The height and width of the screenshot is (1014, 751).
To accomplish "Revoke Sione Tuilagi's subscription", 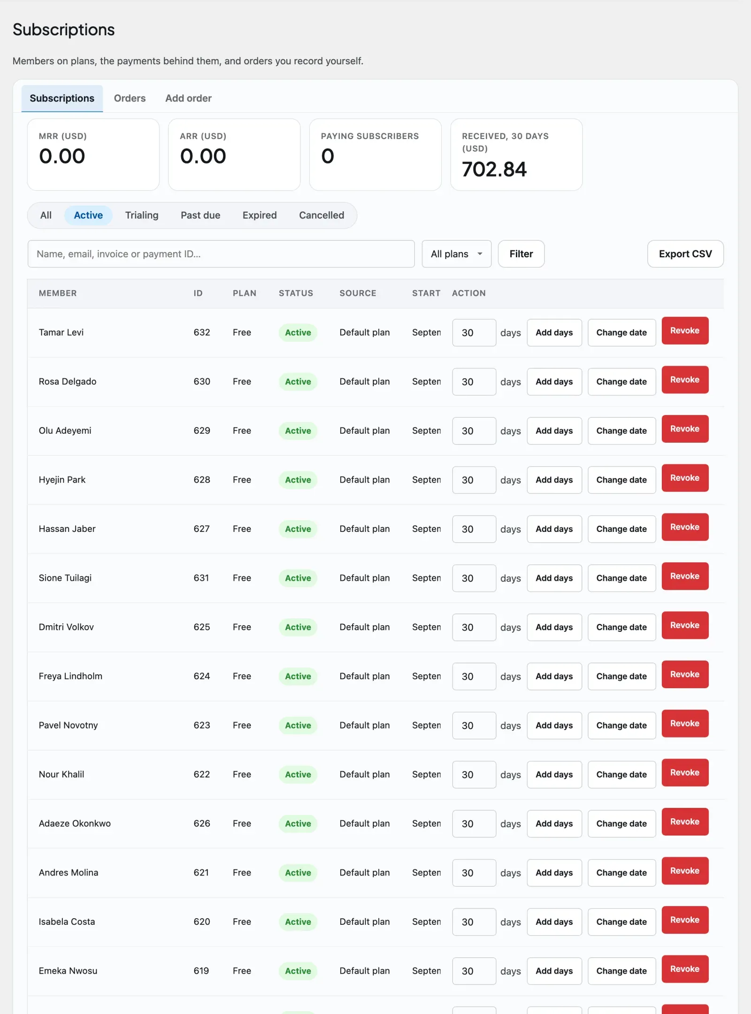I will (x=685, y=576).
